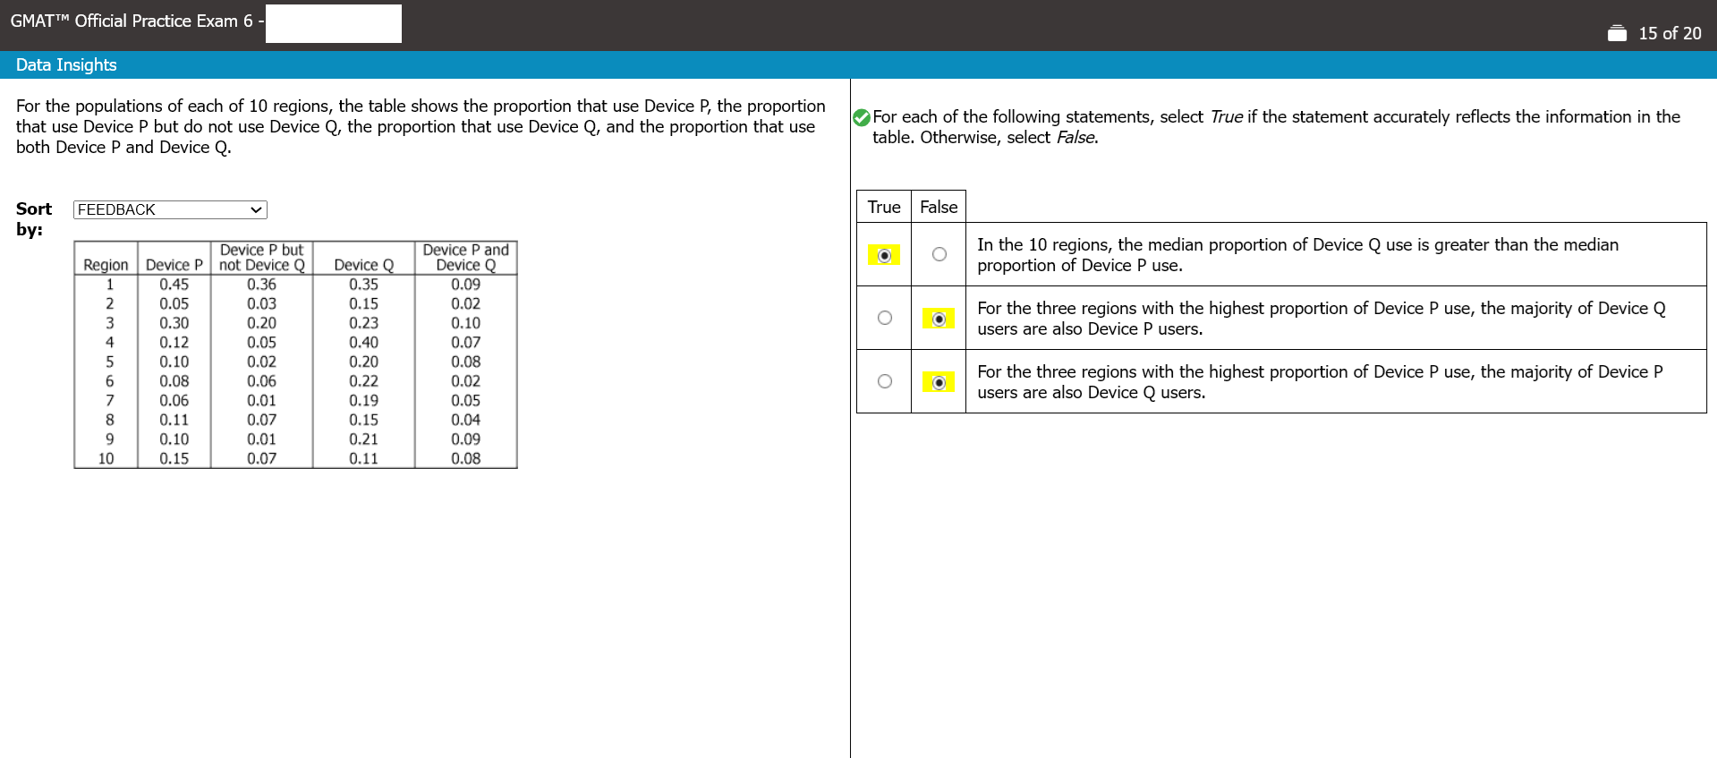Select False for the median proportion statement
This screenshot has height=758, width=1717.
(939, 255)
